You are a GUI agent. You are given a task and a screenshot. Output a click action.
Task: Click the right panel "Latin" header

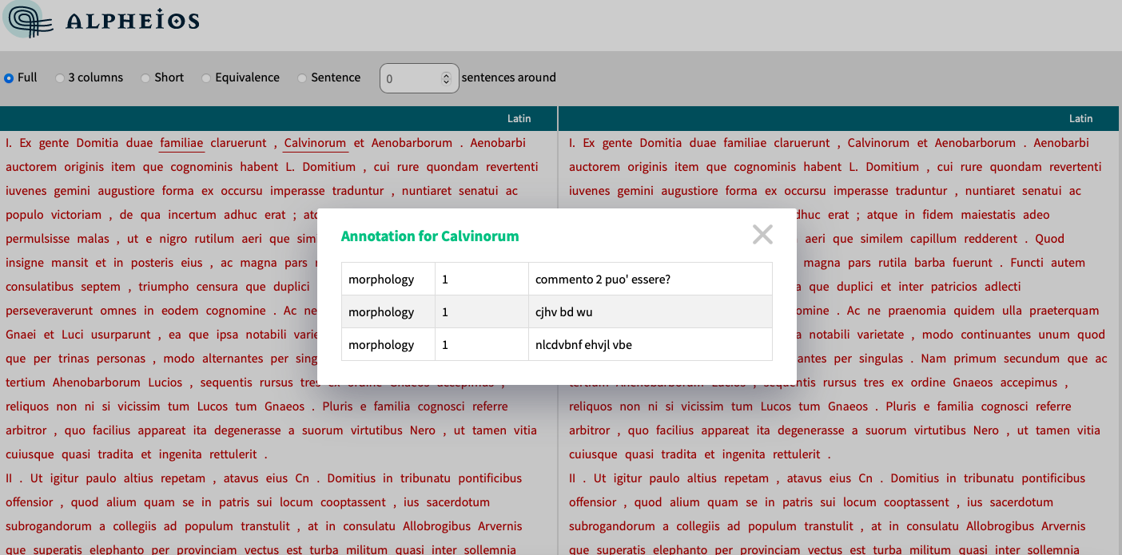[1080, 118]
